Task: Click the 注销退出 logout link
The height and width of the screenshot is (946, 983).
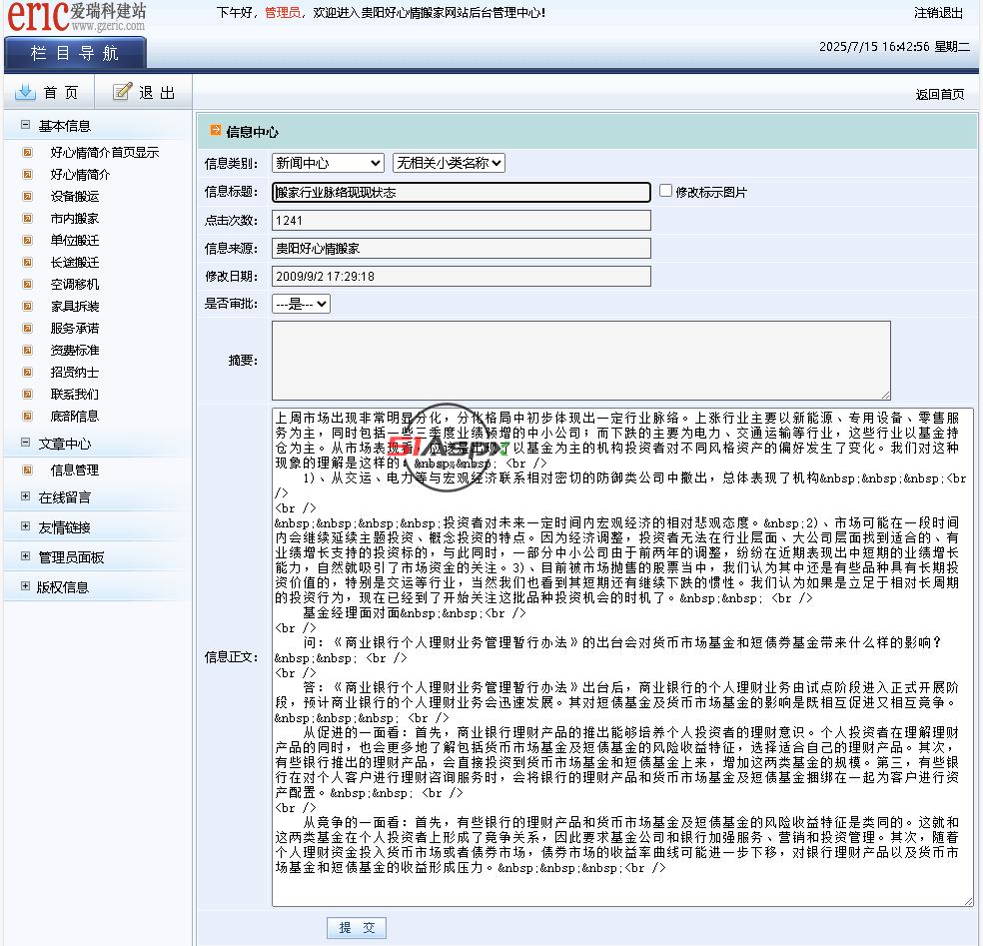Action: pos(938,13)
